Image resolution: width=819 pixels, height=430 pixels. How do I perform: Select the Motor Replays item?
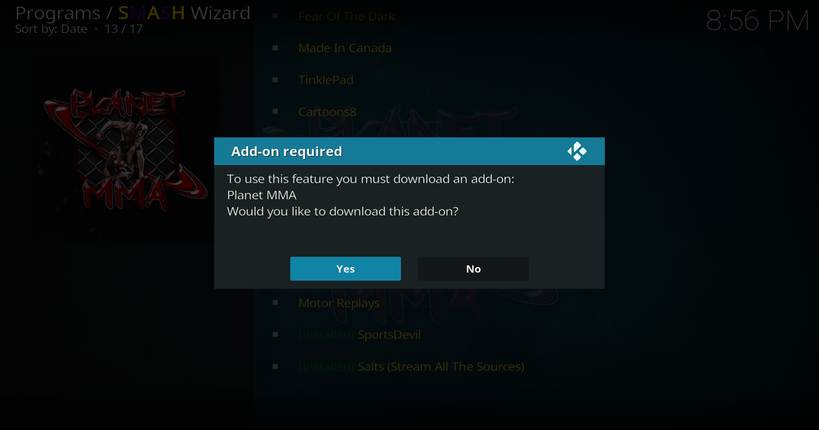[339, 303]
